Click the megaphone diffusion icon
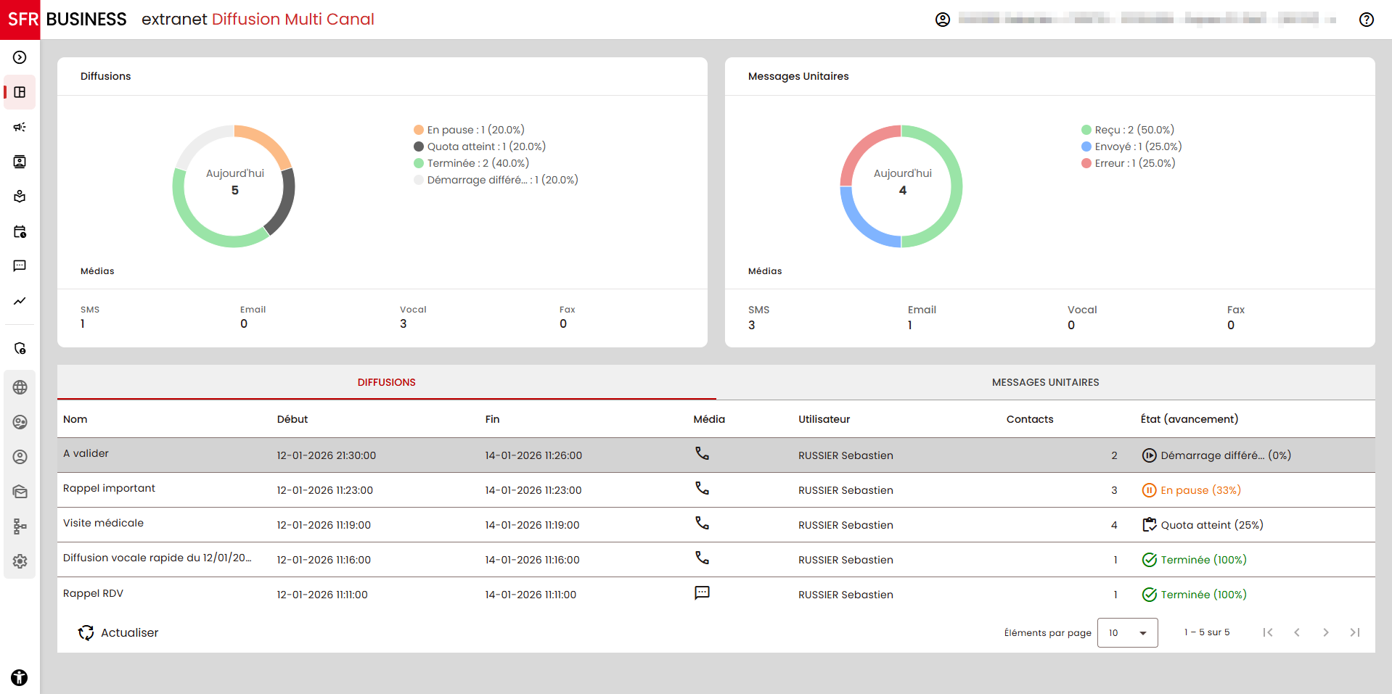 coord(20,127)
